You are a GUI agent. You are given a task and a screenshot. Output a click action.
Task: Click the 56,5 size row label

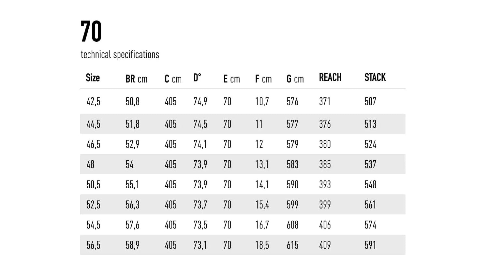point(93,245)
